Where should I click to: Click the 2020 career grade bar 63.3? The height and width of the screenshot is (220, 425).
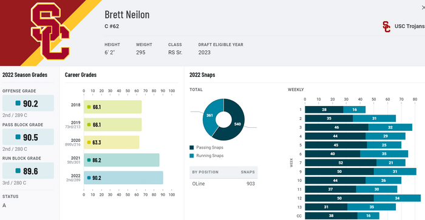click(x=111, y=142)
